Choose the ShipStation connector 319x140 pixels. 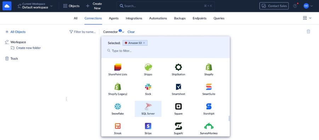(x=178, y=70)
